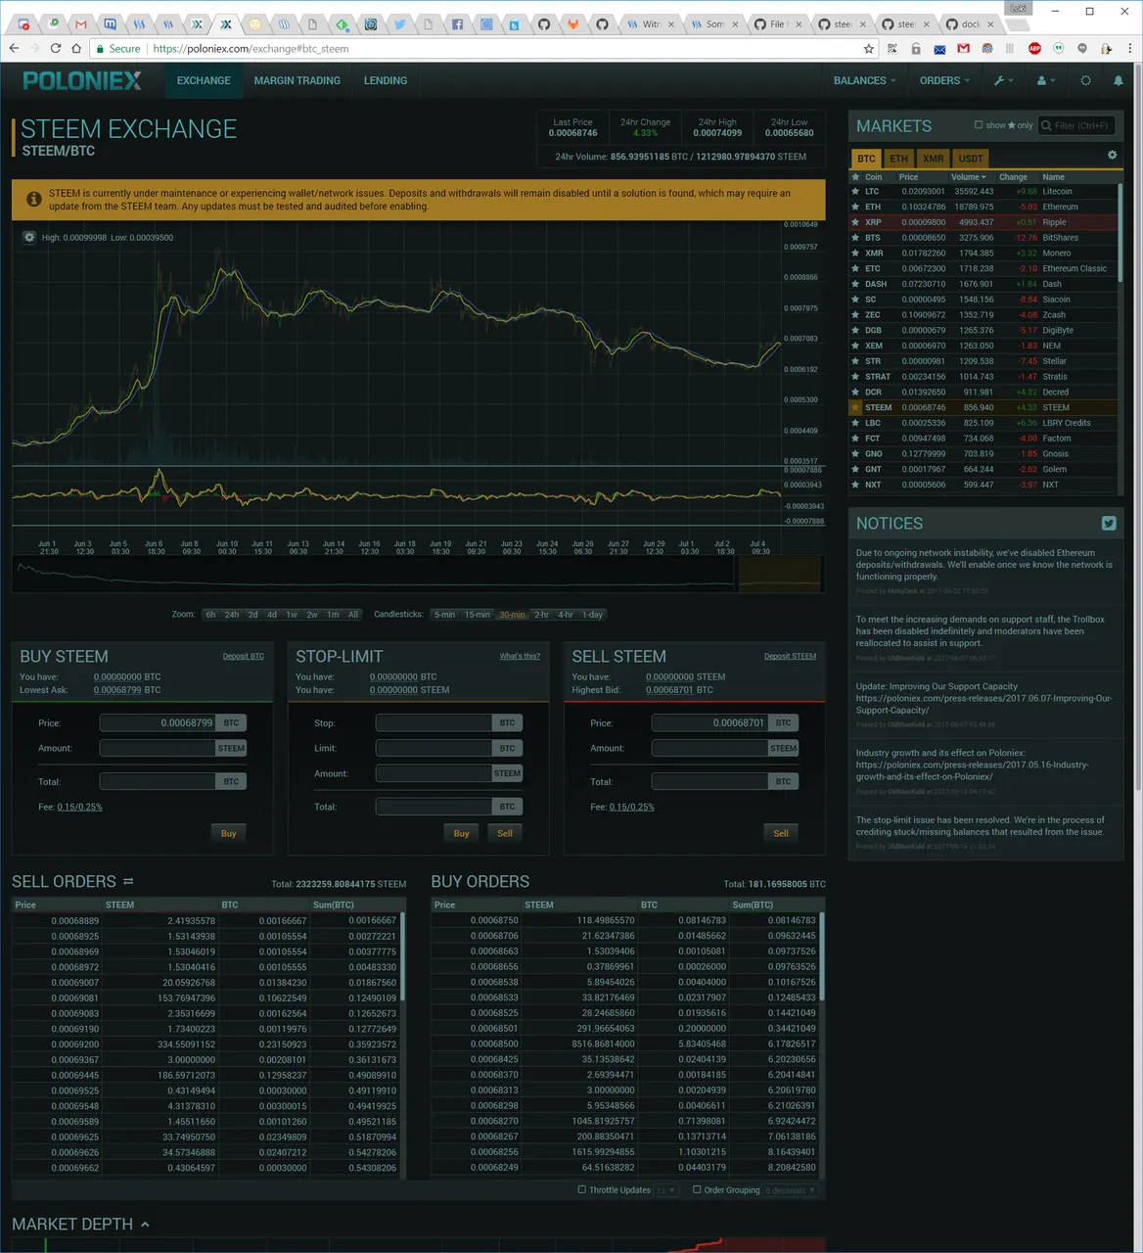The width and height of the screenshot is (1143, 1253).
Task: Sort markets by Volume column
Action: point(969,177)
